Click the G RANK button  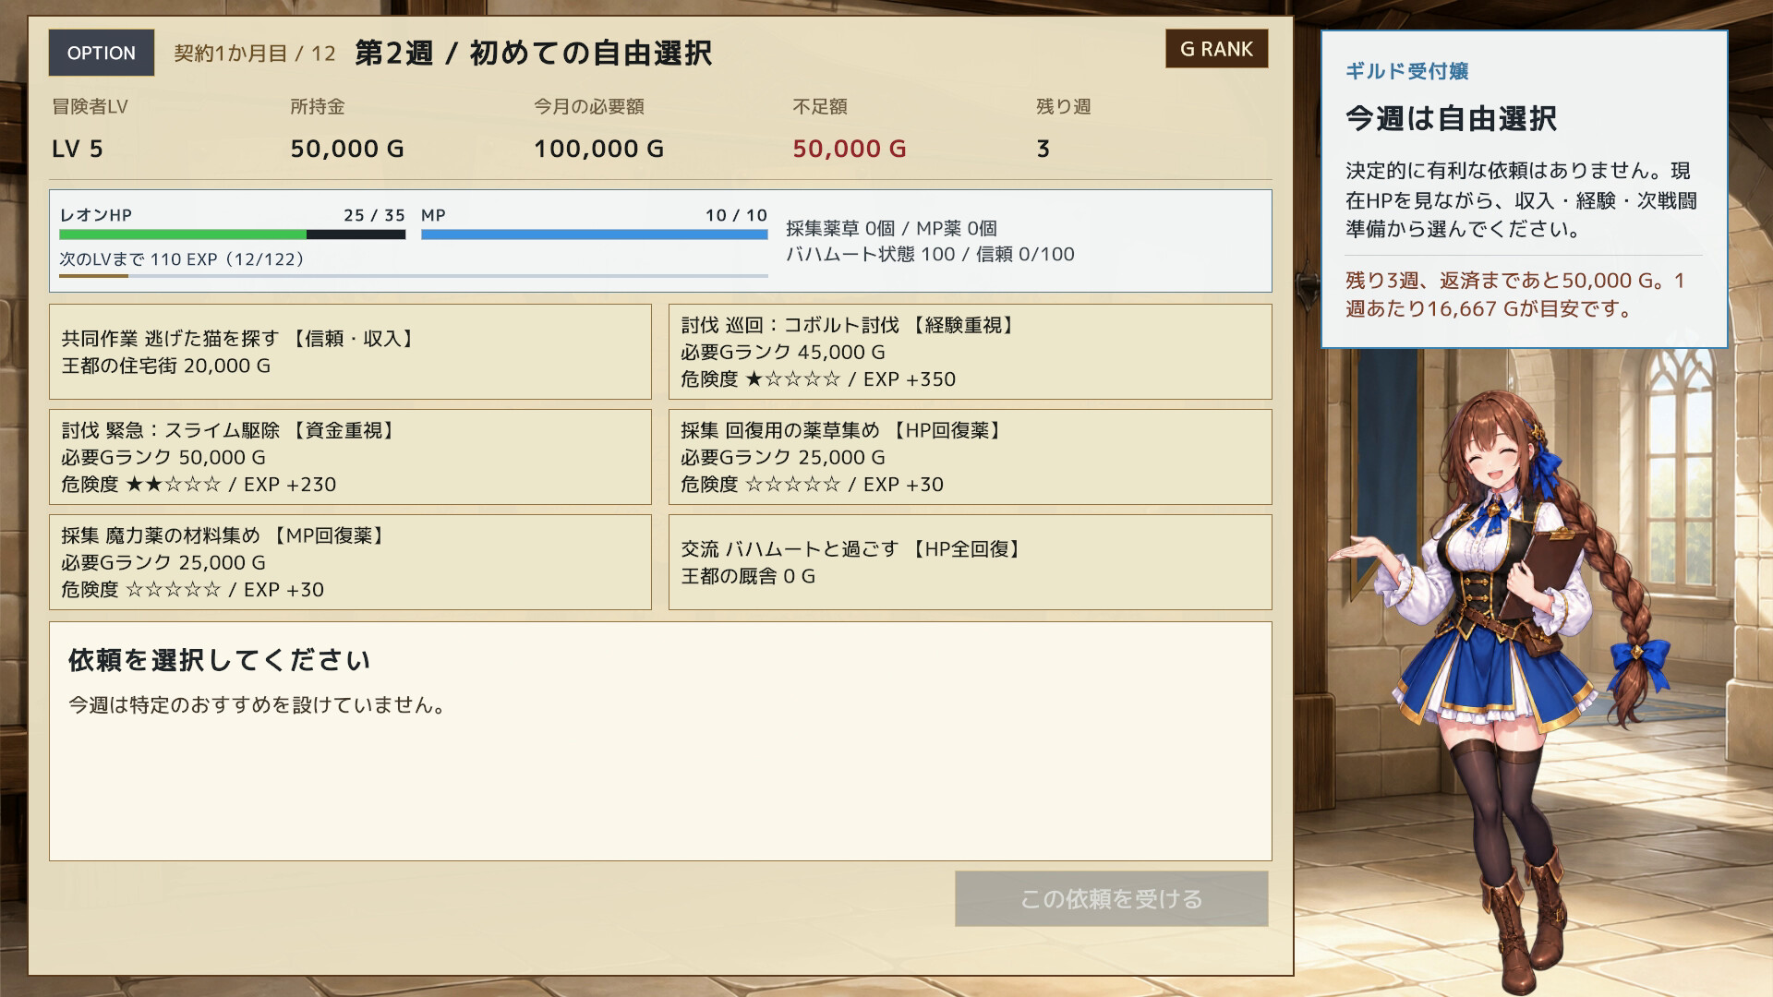coord(1216,49)
